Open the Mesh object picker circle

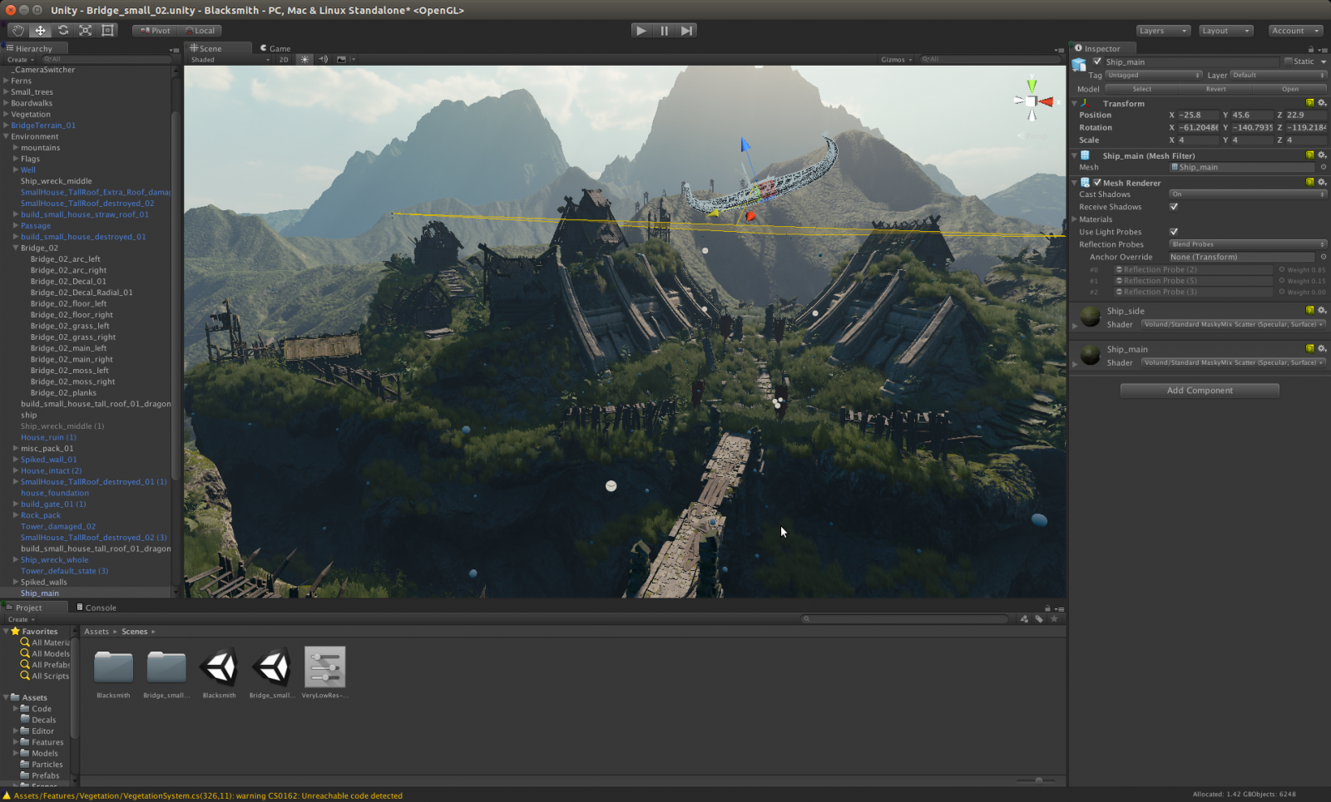(1323, 167)
